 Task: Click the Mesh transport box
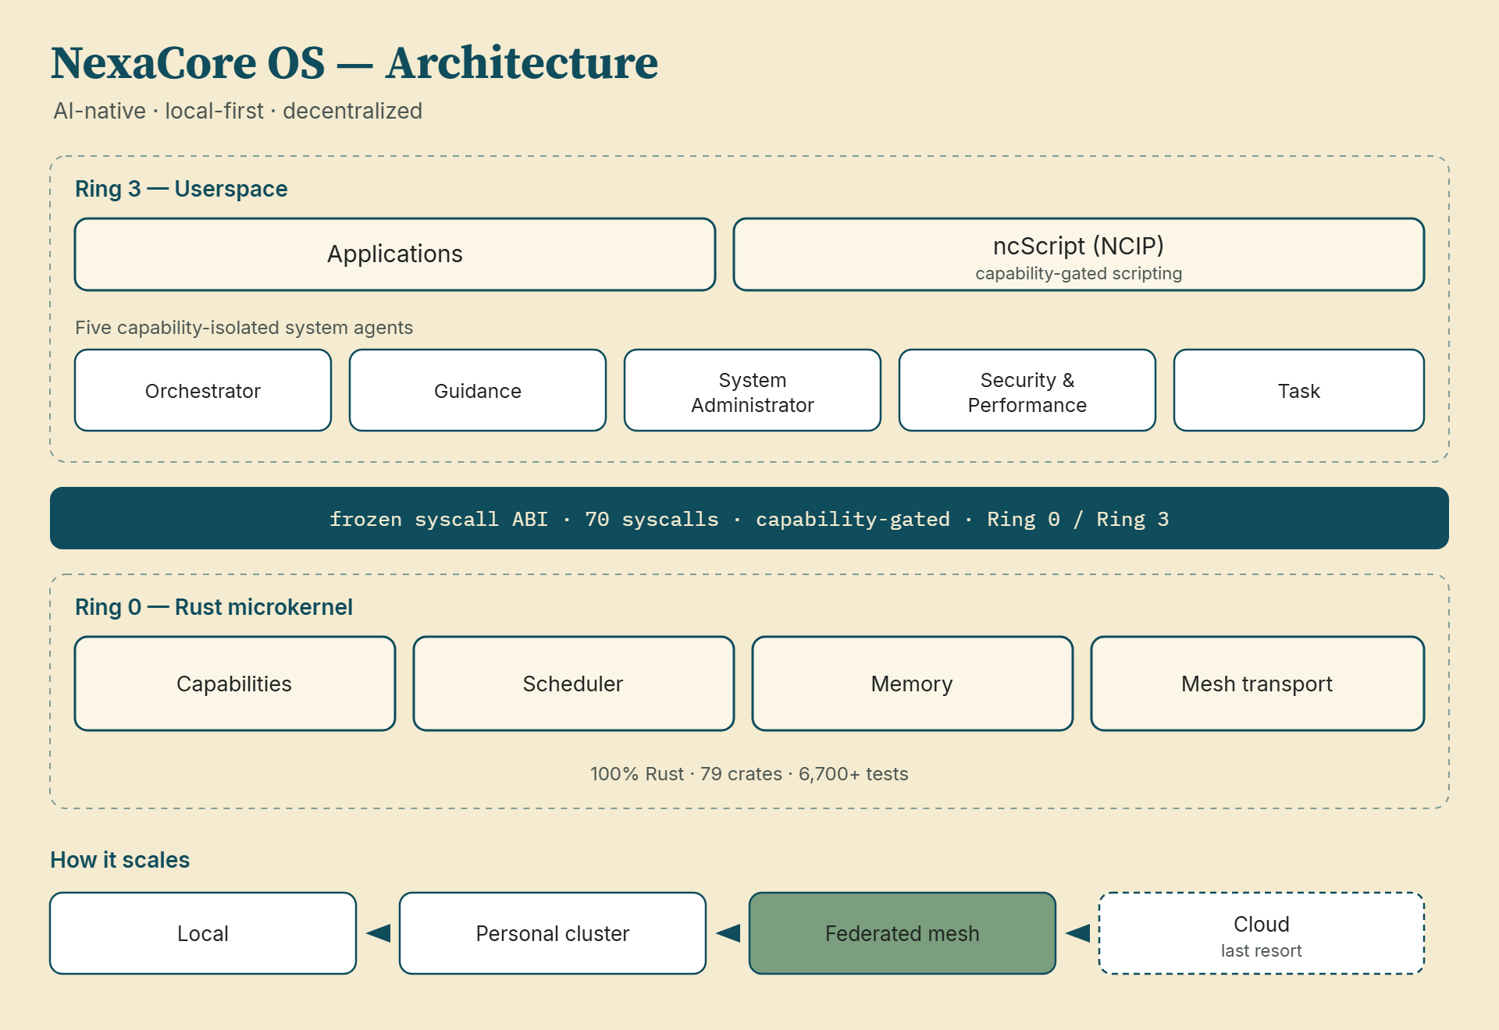[1258, 684]
